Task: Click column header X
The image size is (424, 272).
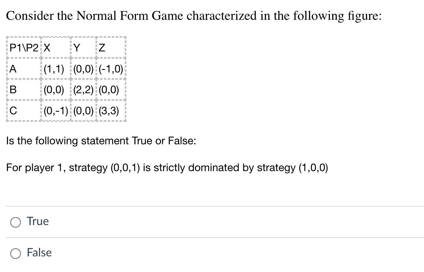Action: click(47, 47)
